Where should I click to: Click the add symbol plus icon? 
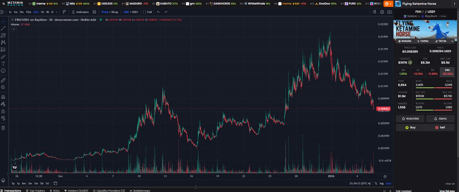coord(2,12)
